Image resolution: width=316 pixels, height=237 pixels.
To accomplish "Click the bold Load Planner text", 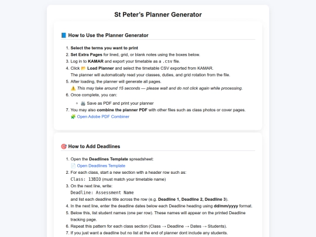I will pos(101,68).
